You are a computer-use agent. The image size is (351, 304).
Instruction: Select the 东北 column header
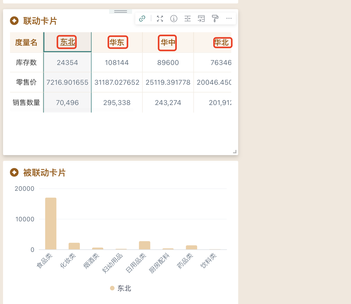tap(67, 42)
